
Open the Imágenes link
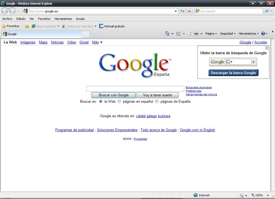(x=28, y=42)
